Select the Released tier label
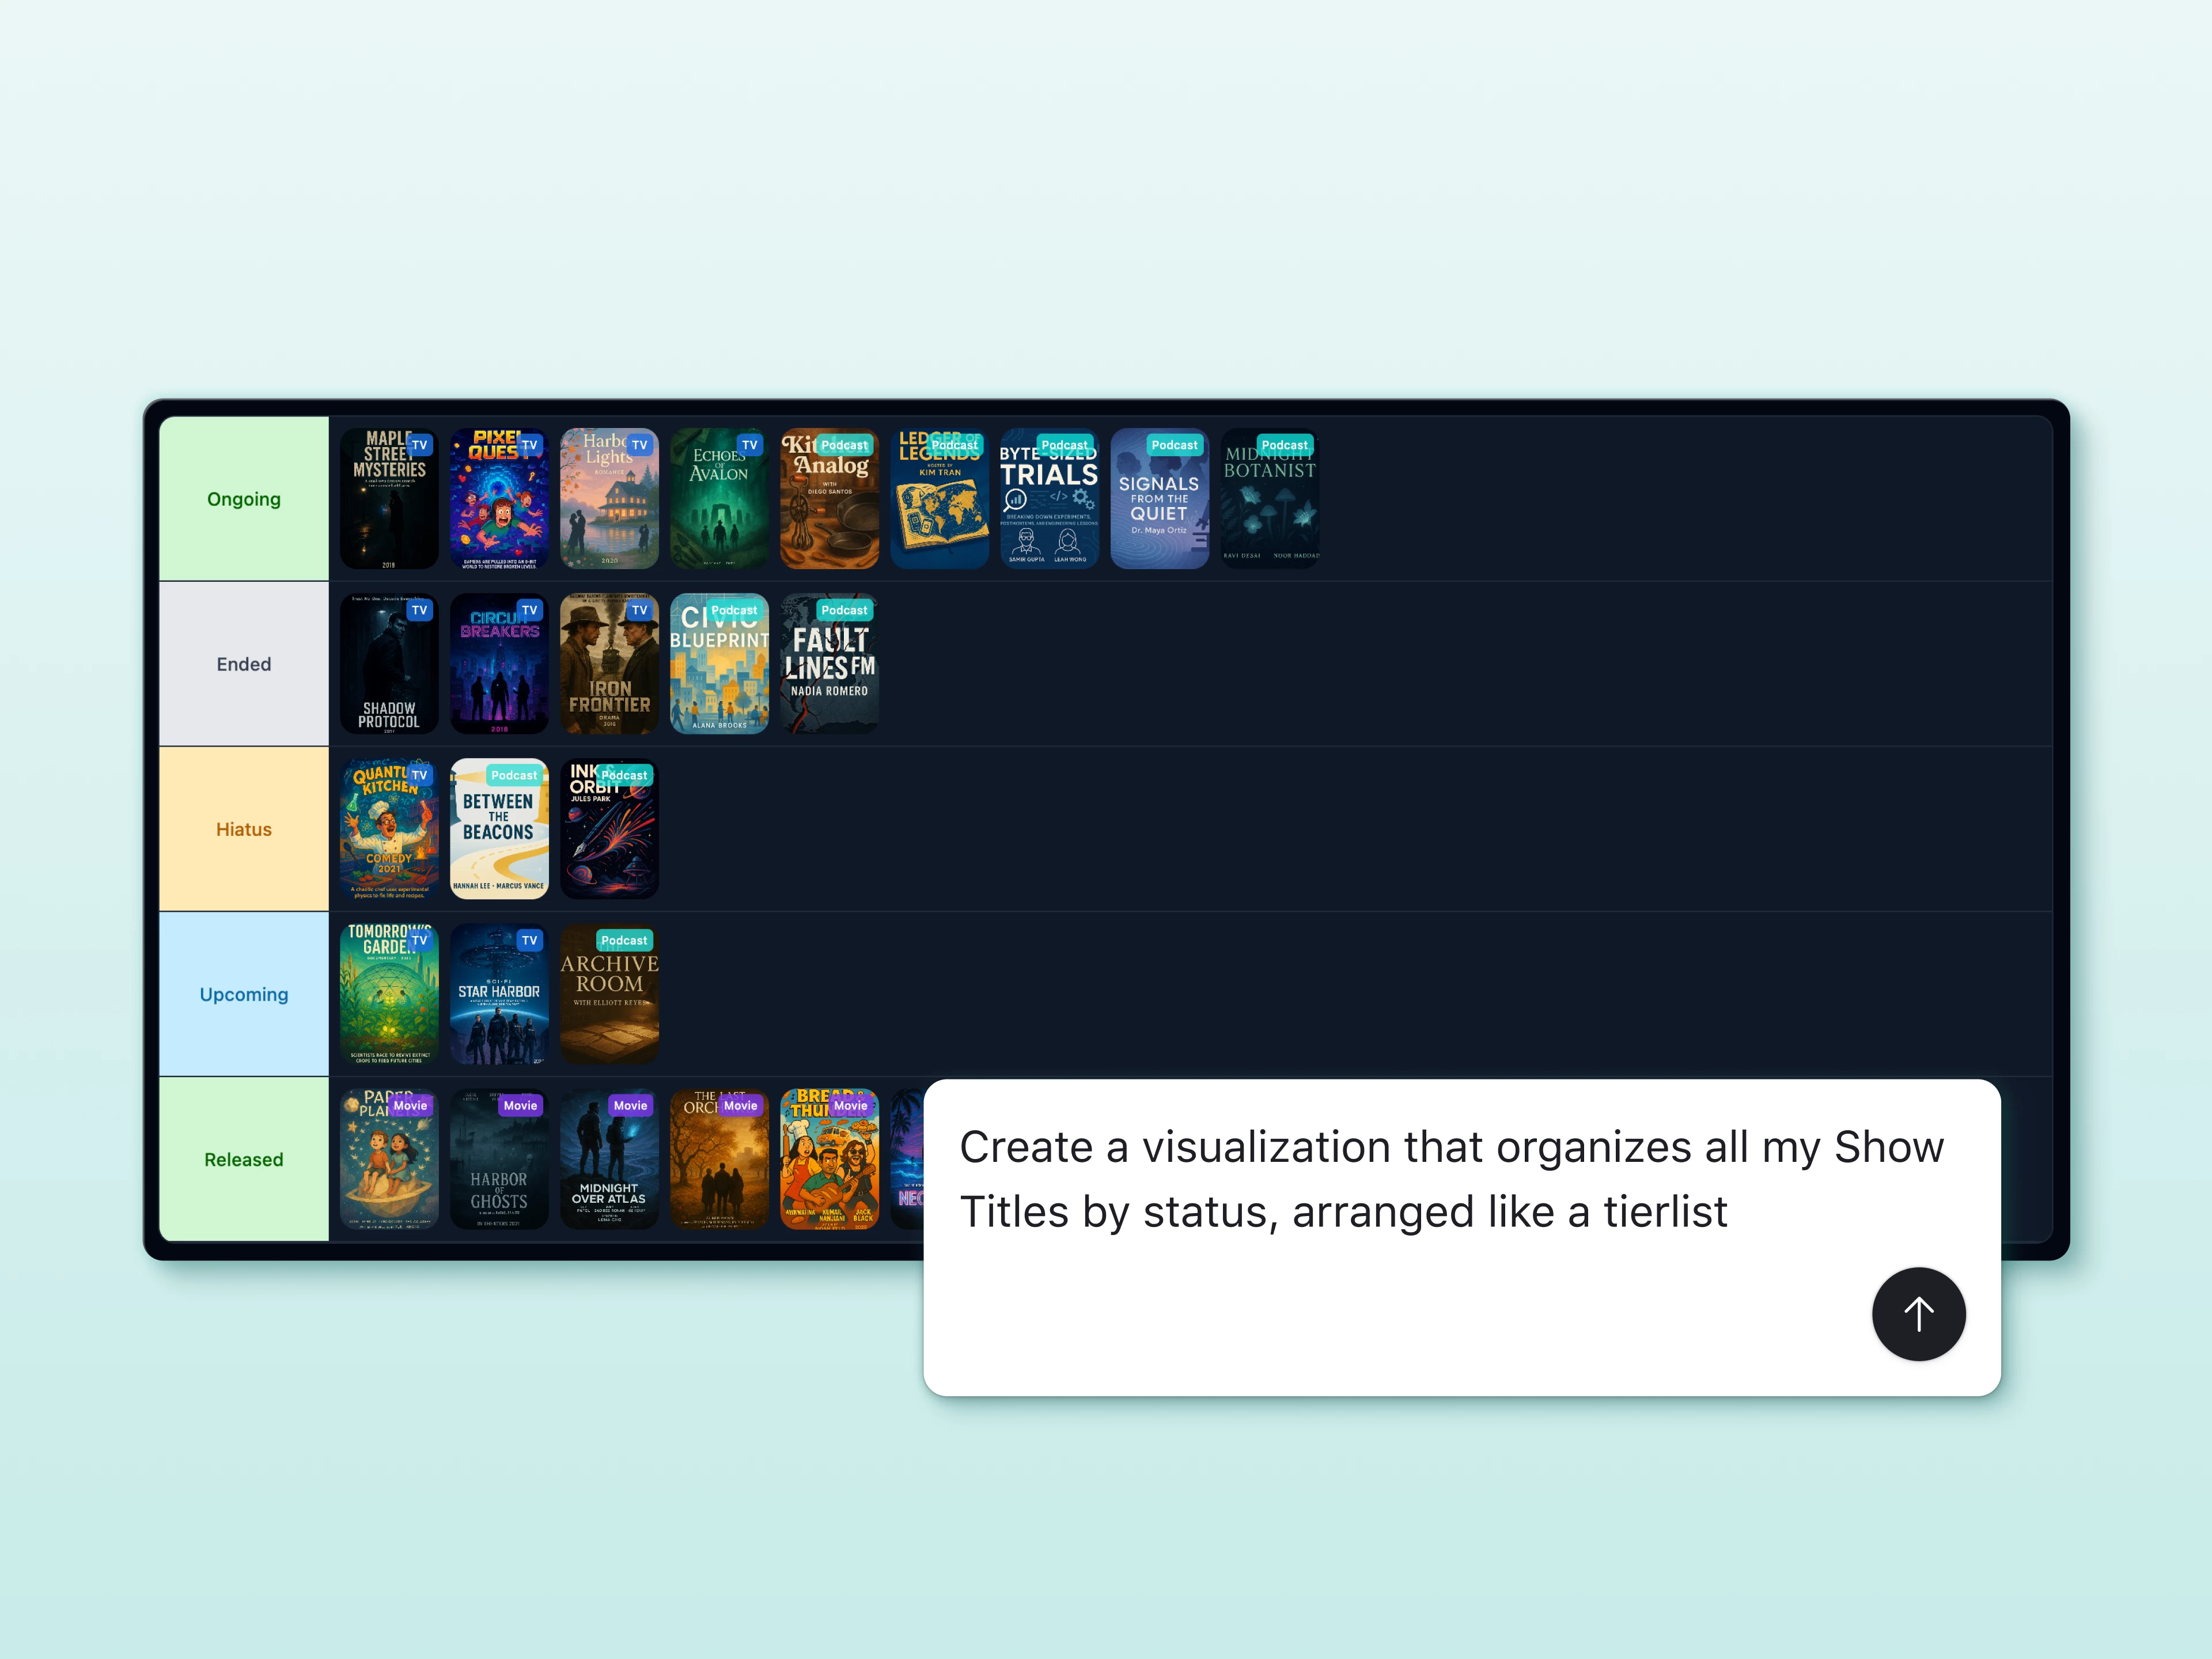The width and height of the screenshot is (2212, 1659). tap(243, 1159)
